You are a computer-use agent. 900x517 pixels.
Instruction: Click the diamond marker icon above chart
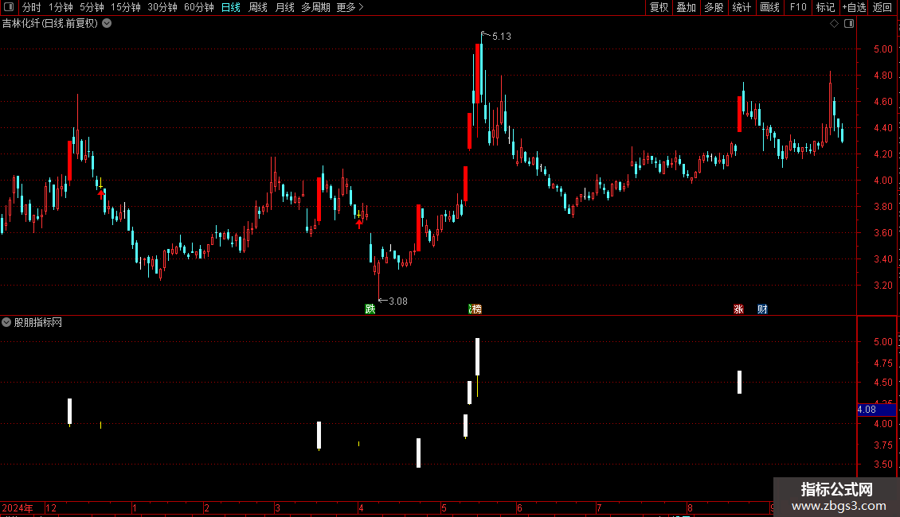tap(834, 24)
